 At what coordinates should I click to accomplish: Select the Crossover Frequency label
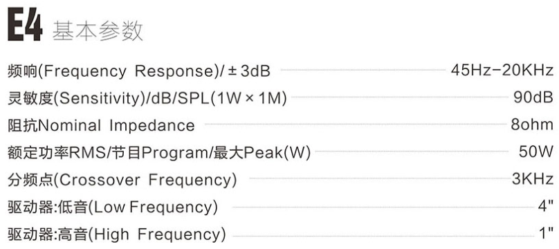point(122,180)
